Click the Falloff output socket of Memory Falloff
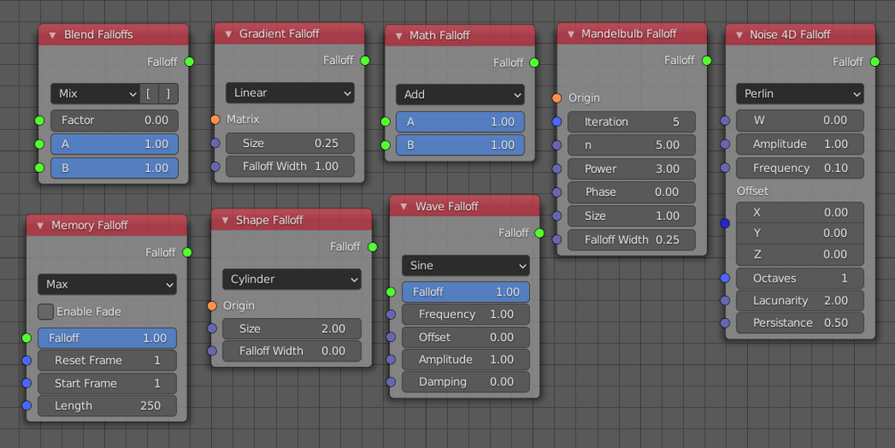This screenshot has width=895, height=448. point(187,252)
